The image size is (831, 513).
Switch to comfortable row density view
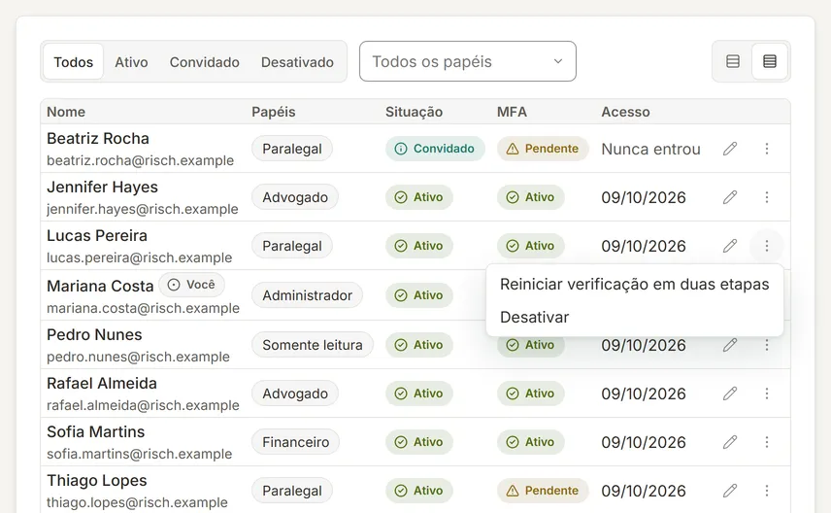[733, 61]
